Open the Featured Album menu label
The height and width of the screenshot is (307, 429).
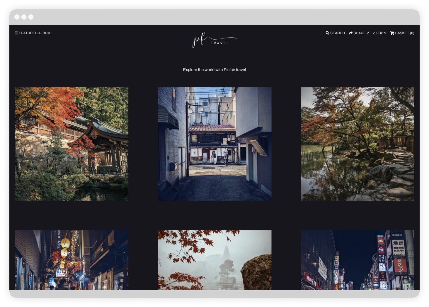[35, 33]
